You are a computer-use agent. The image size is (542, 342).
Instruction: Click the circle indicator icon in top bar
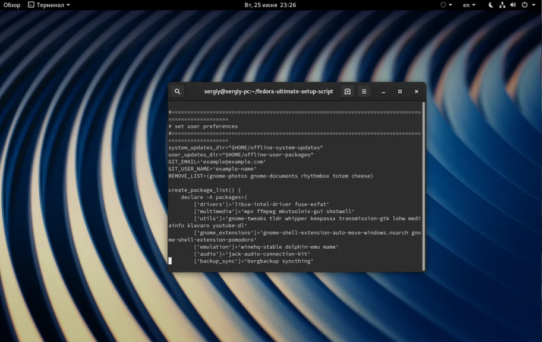pos(443,5)
